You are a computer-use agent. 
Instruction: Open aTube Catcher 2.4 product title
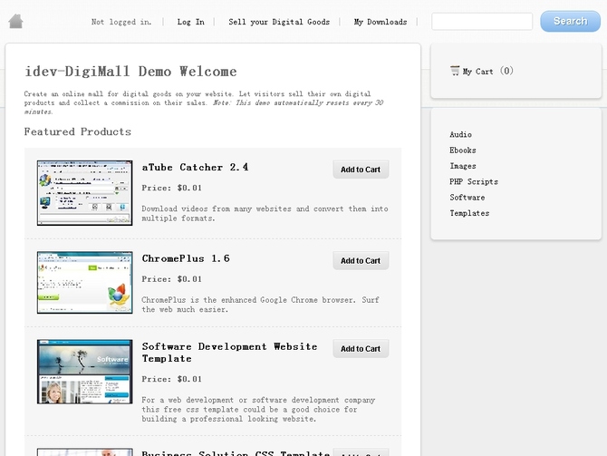click(195, 168)
